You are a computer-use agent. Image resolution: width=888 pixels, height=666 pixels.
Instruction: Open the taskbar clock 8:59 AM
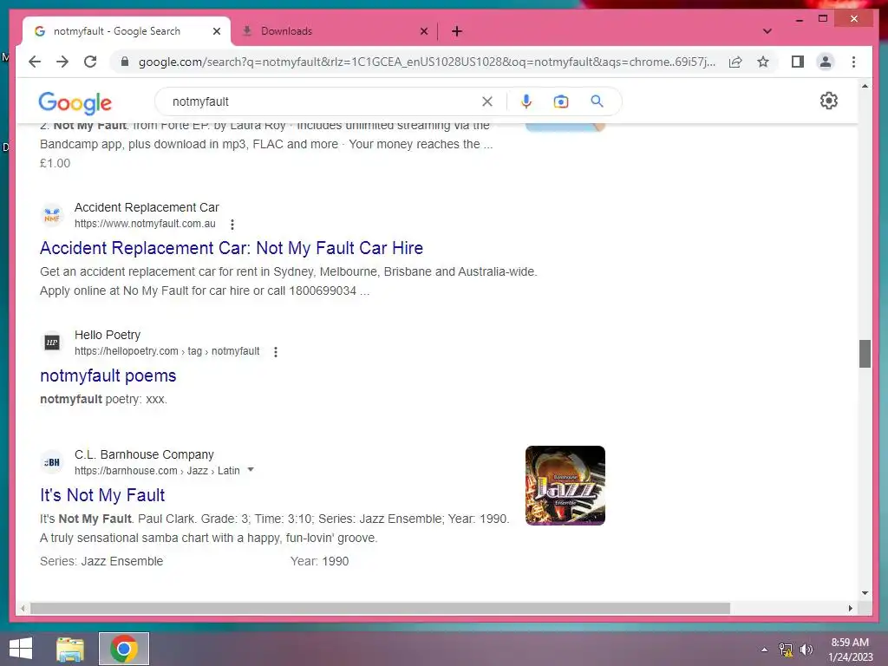(x=850, y=650)
